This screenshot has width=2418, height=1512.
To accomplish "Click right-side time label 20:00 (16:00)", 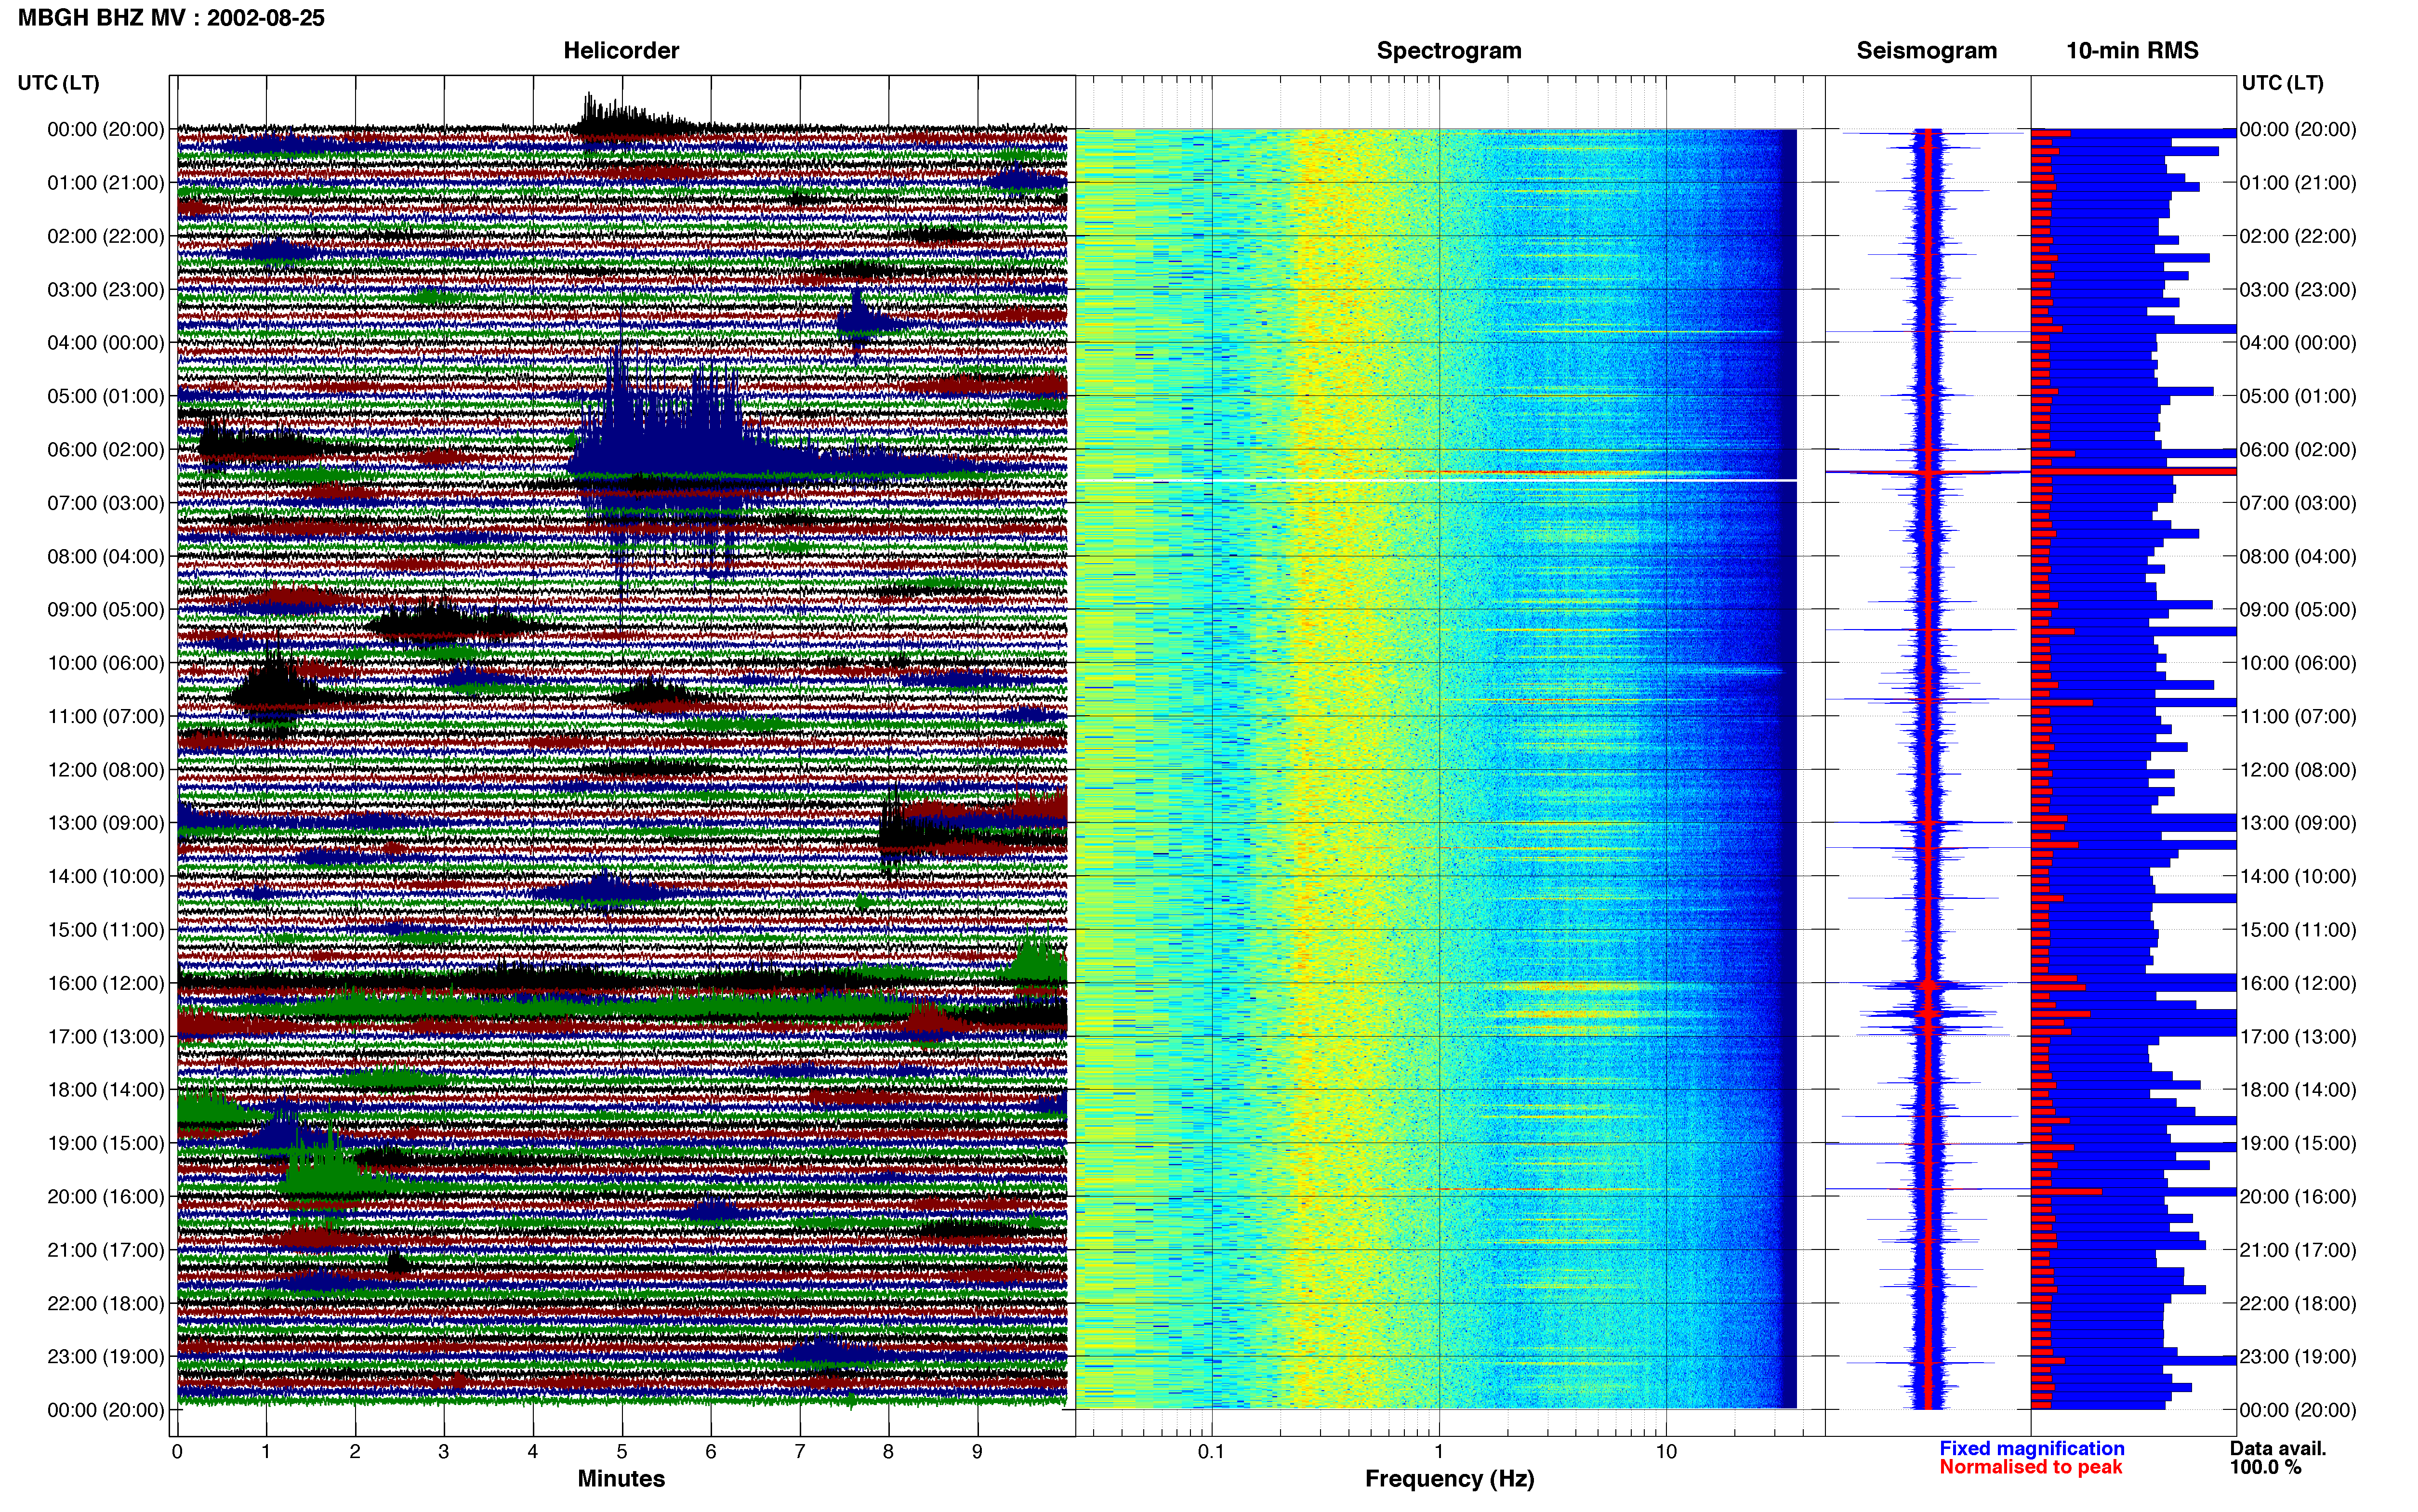I will point(2298,1196).
